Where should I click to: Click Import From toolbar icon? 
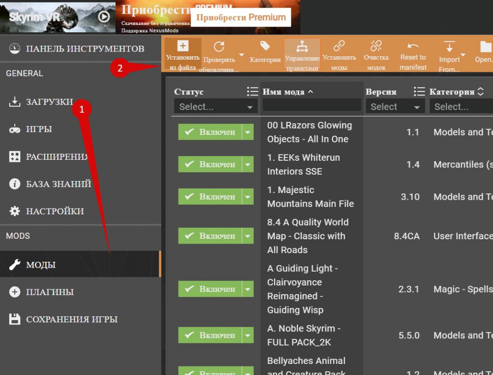(449, 47)
